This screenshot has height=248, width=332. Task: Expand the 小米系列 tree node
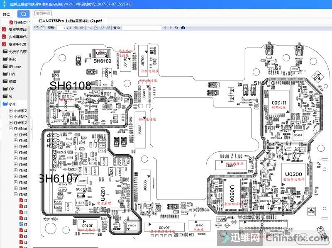click(10, 111)
